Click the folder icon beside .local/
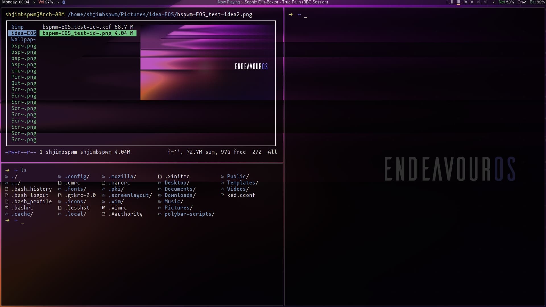This screenshot has height=307, width=546. click(x=60, y=214)
